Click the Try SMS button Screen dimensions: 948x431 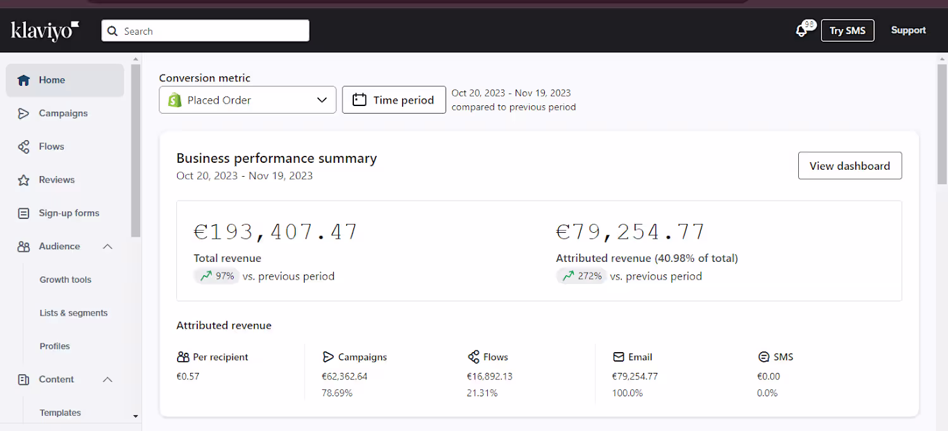847,30
